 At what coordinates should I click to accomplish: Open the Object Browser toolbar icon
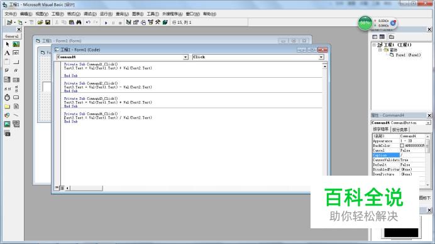(x=150, y=23)
